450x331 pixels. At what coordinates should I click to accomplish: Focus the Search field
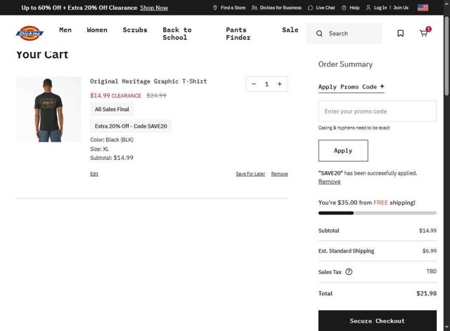tap(344, 34)
